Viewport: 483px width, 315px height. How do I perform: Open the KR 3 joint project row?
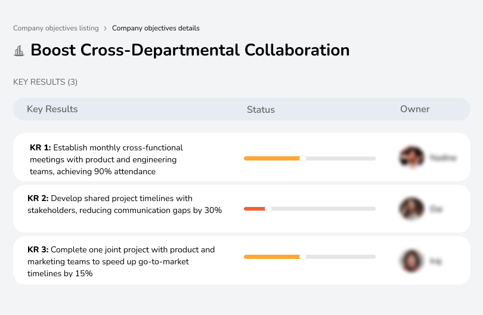click(241, 261)
